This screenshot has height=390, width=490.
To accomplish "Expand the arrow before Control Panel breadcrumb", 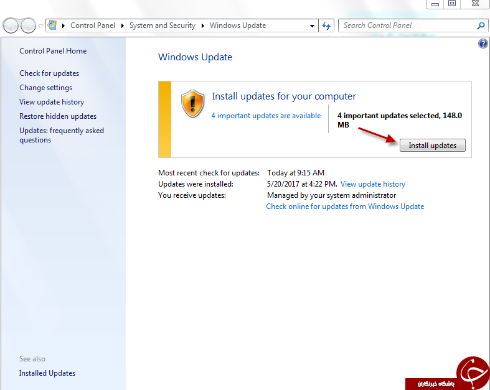I will coord(64,26).
